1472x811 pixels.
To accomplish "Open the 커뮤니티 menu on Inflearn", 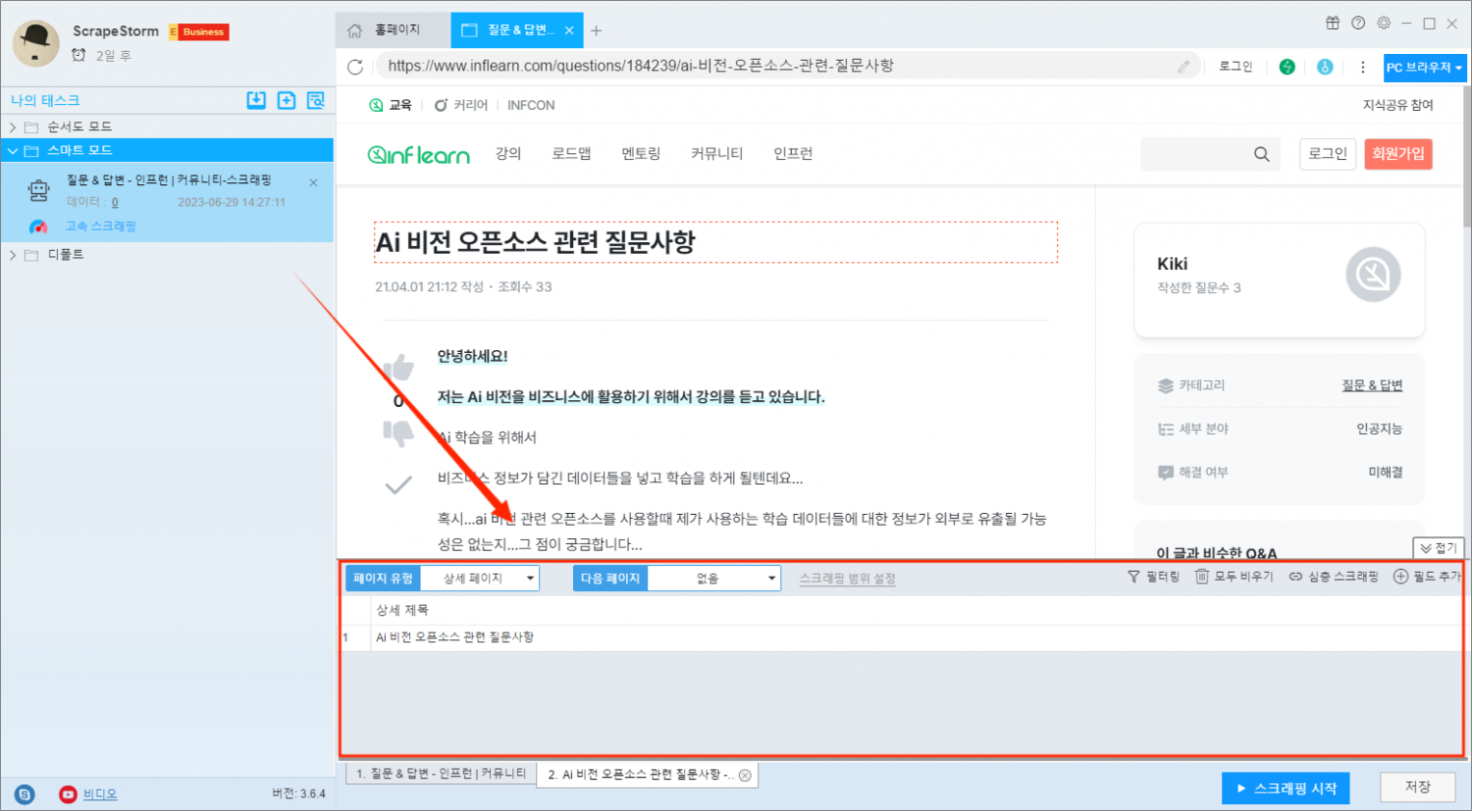I will pyautogui.click(x=717, y=154).
